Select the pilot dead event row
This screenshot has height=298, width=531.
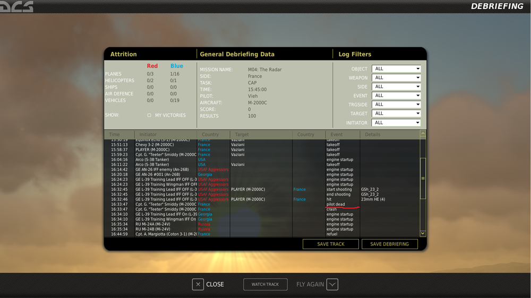coord(262,204)
